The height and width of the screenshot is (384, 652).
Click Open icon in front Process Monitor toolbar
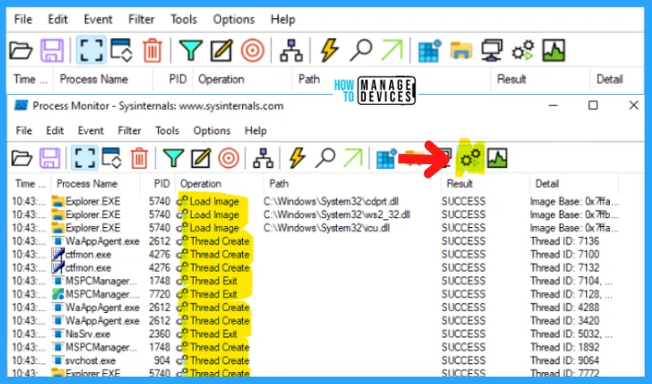[x=22, y=158]
